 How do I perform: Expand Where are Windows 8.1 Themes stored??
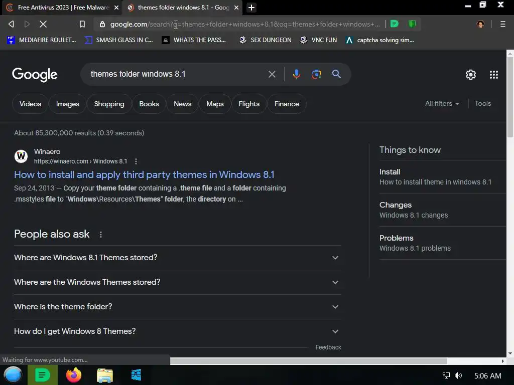(x=177, y=258)
